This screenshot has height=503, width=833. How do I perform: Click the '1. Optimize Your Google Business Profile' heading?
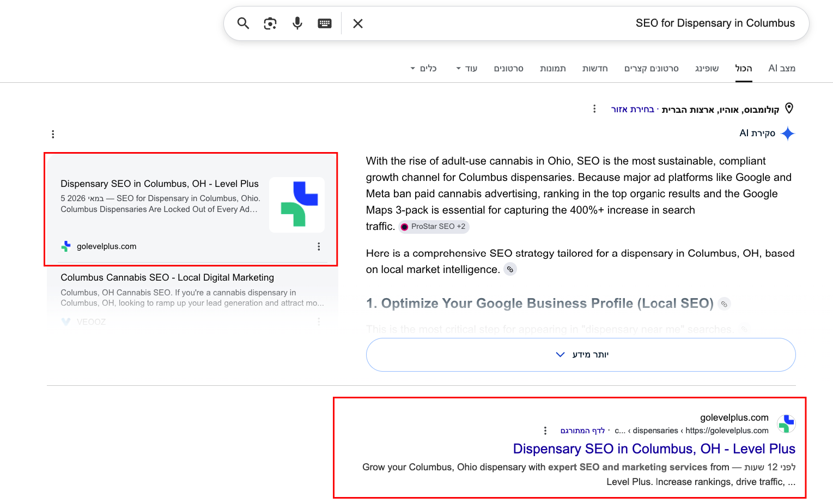pos(540,304)
